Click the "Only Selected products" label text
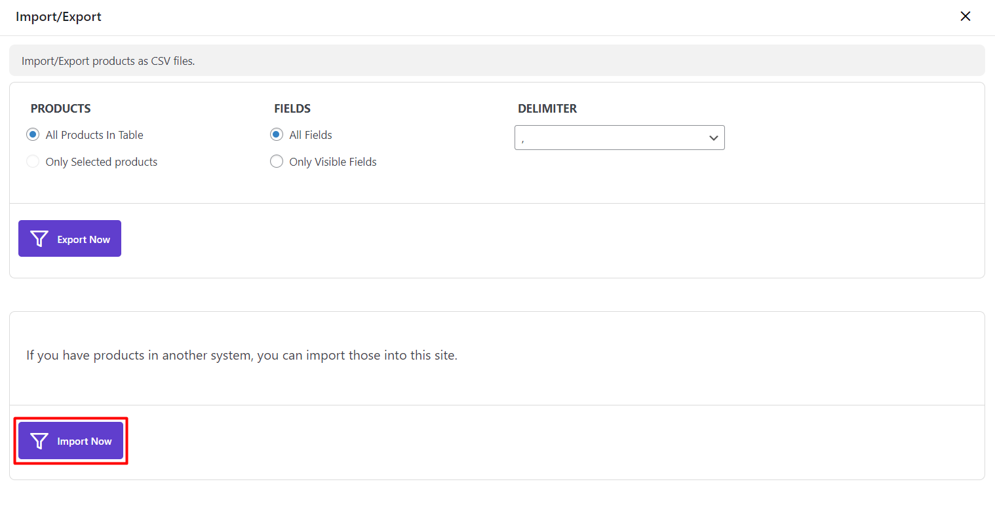The width and height of the screenshot is (995, 507). (x=102, y=162)
